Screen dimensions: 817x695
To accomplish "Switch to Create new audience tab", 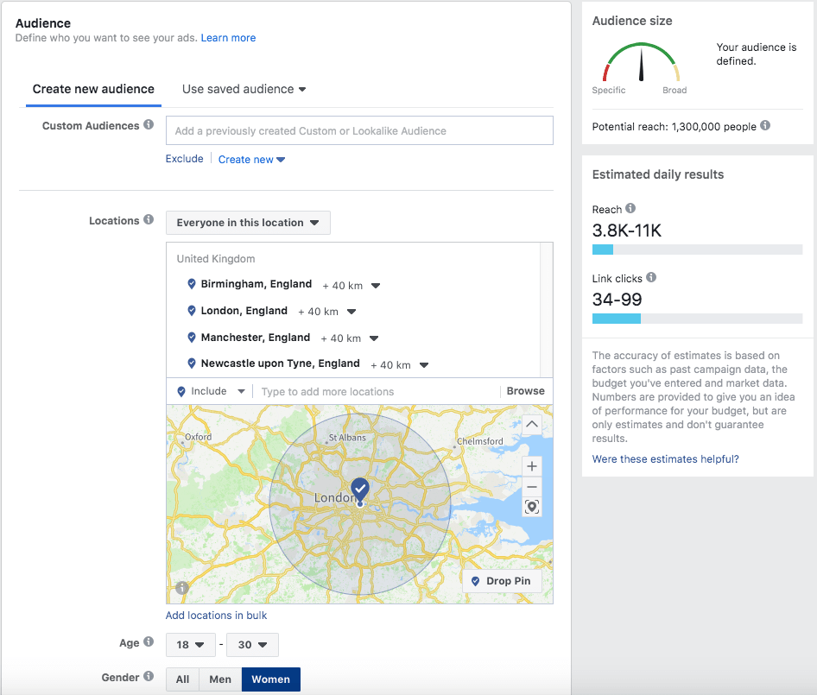I will (x=93, y=89).
